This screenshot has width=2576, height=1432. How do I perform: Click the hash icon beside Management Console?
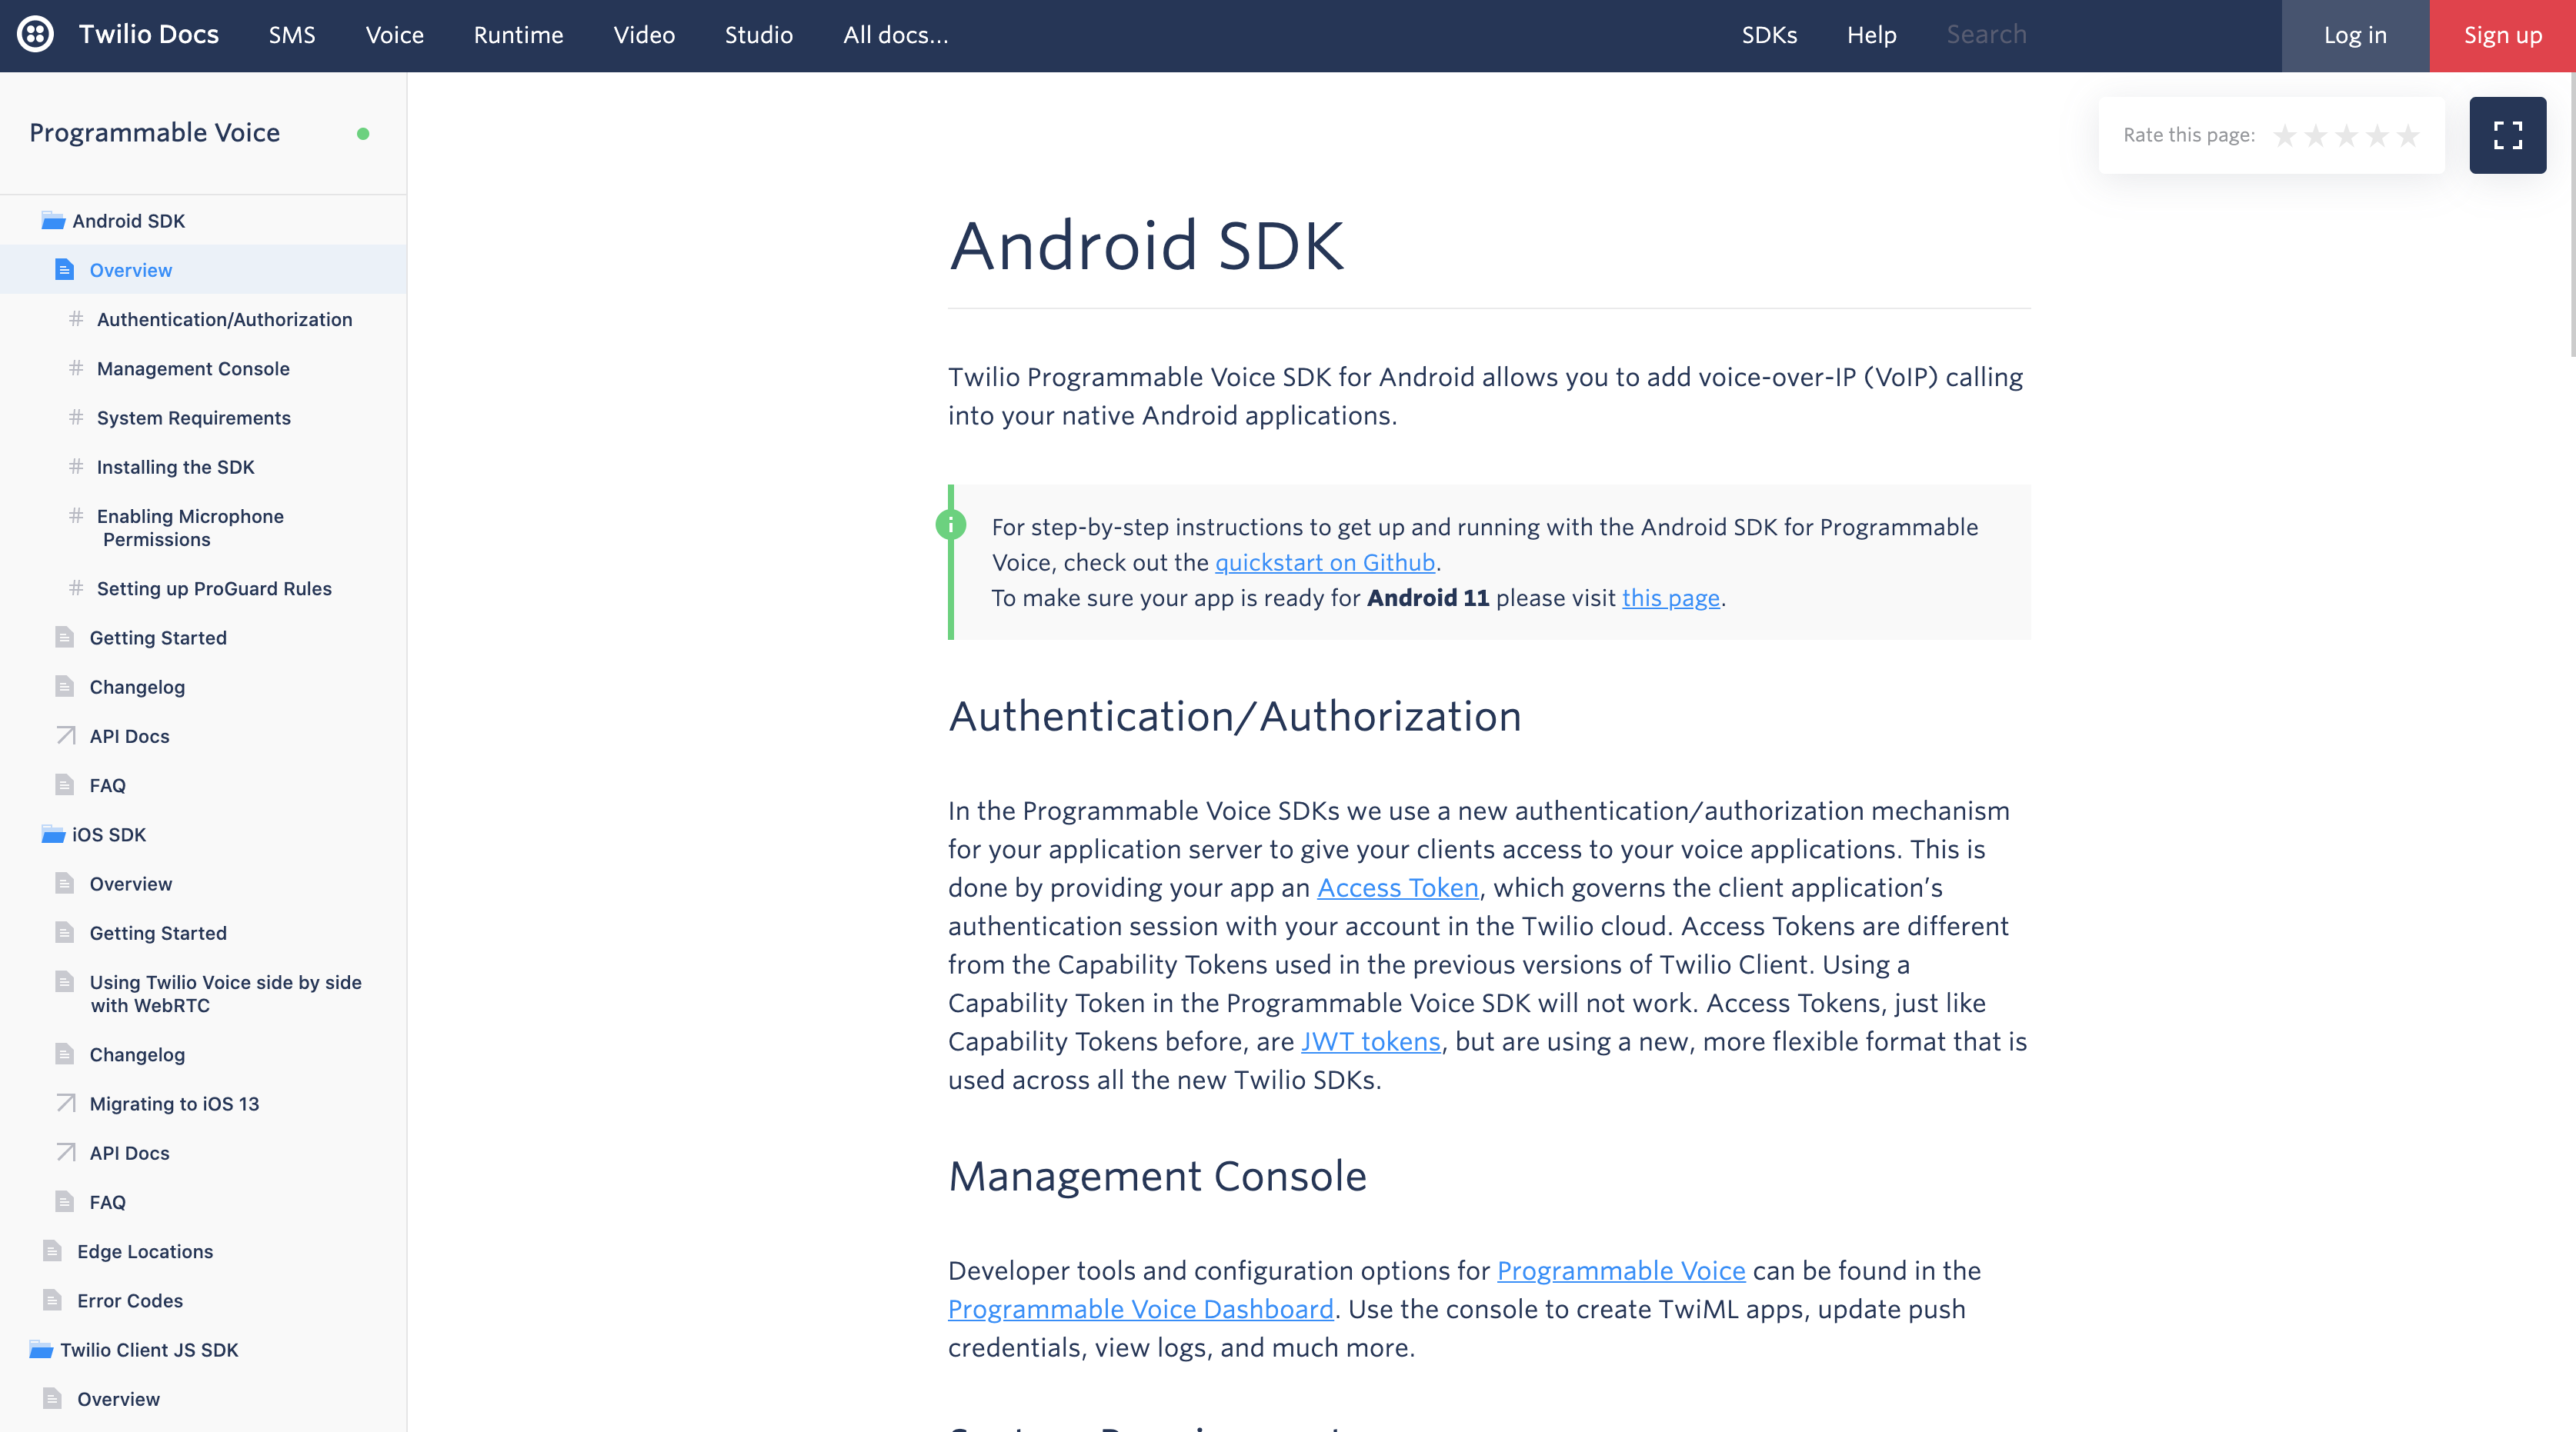click(76, 368)
